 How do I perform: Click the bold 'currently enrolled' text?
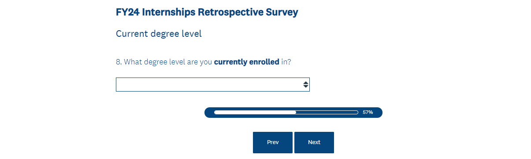pyautogui.click(x=246, y=62)
